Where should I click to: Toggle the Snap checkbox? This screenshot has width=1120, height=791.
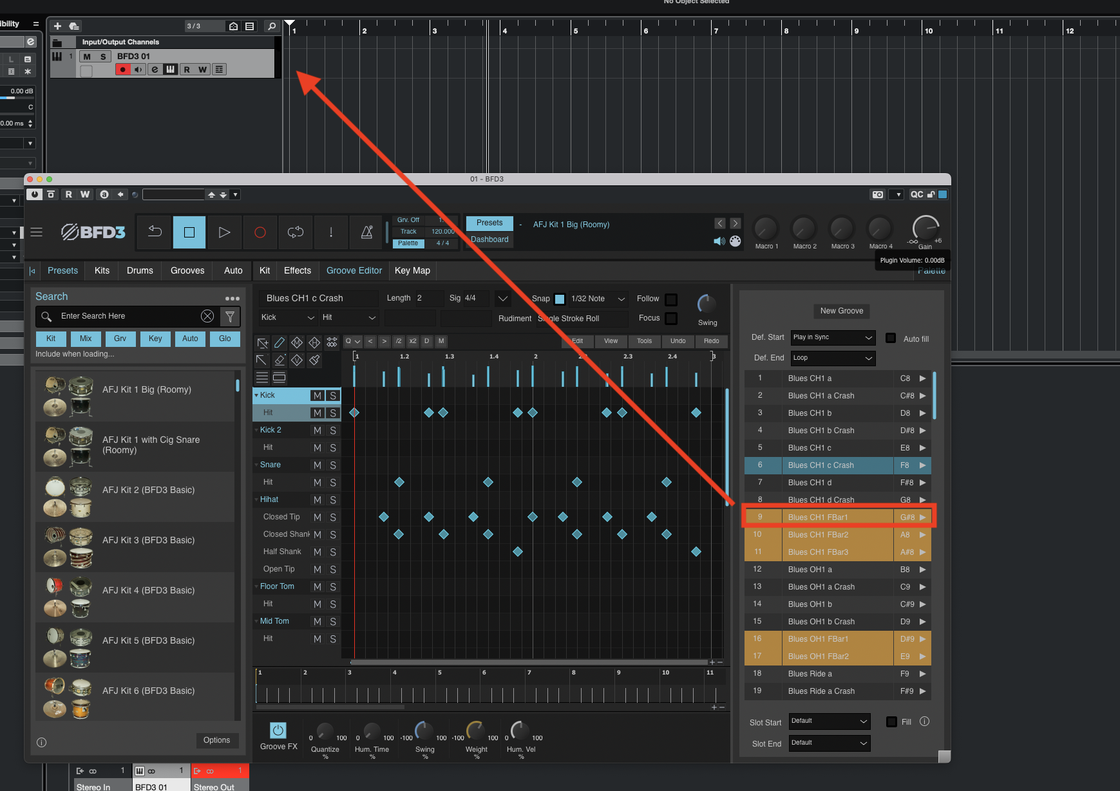[x=560, y=299]
